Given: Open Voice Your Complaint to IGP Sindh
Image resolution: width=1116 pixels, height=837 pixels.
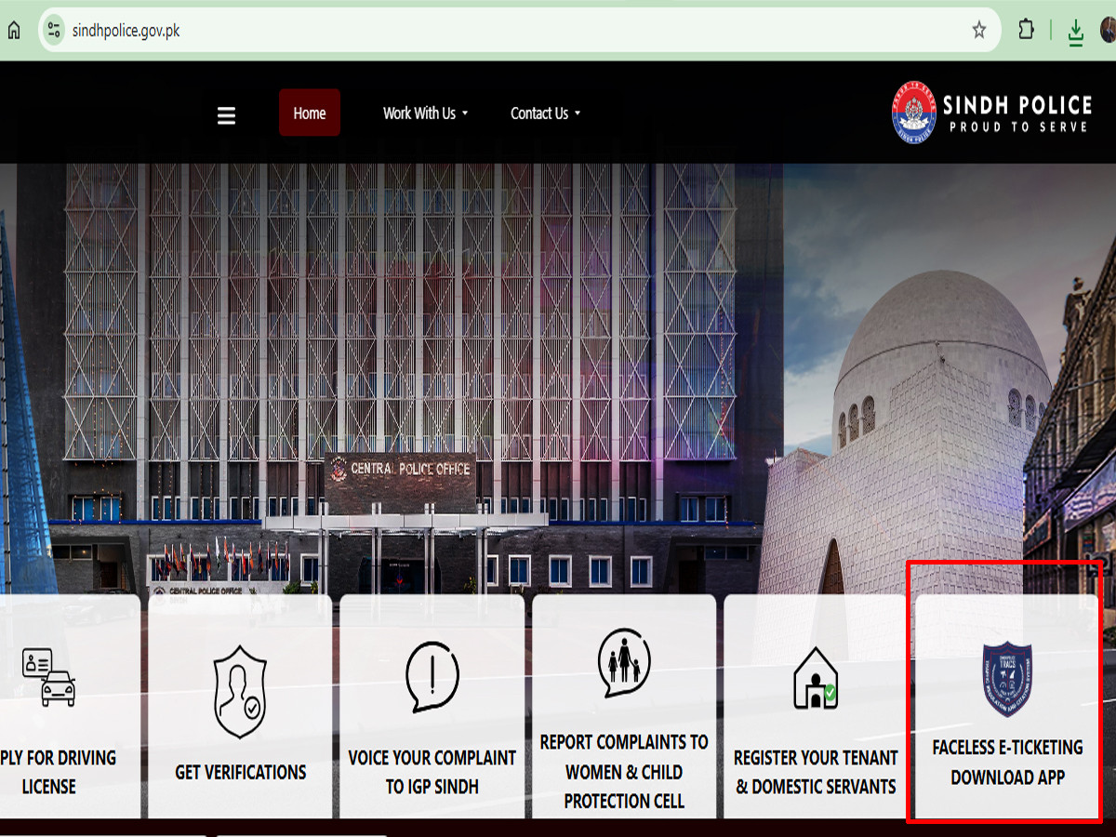Looking at the screenshot, I should tap(432, 772).
